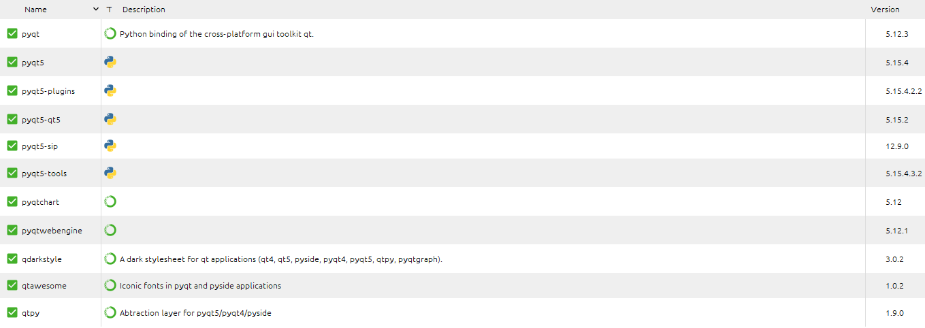Open the Name column dropdown arrow
This screenshot has height=328, width=925.
click(x=95, y=10)
